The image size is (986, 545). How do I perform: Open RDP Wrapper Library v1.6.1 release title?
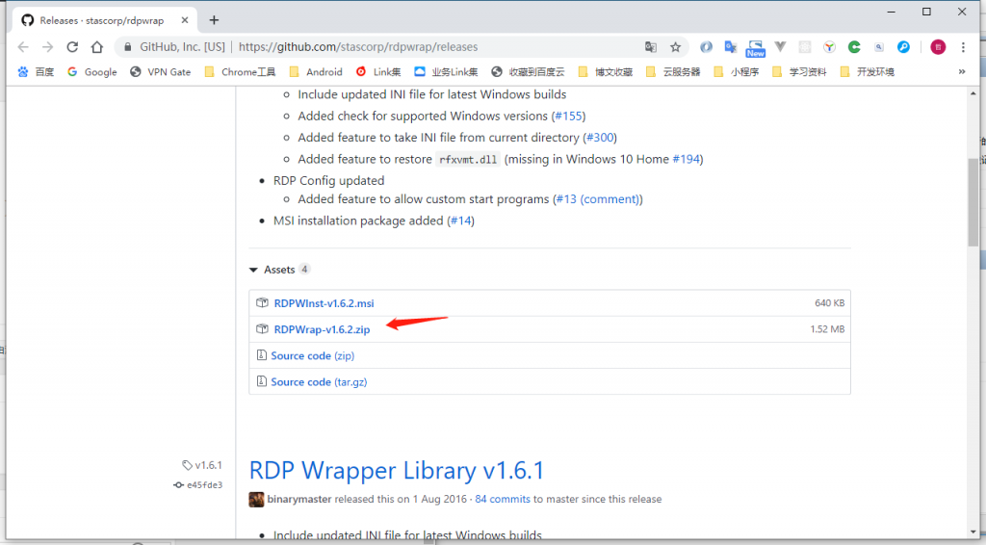point(397,470)
